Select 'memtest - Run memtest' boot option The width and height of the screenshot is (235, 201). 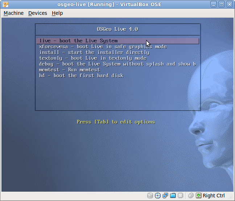[69, 70]
